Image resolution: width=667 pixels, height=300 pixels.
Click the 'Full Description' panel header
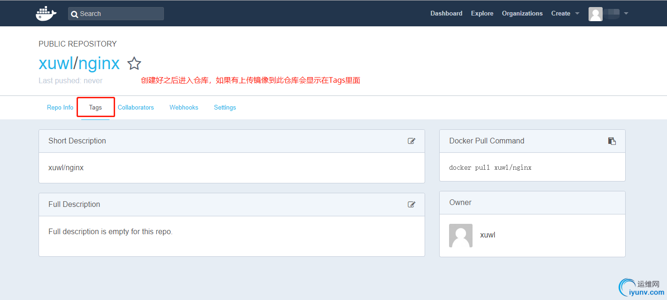click(x=232, y=205)
